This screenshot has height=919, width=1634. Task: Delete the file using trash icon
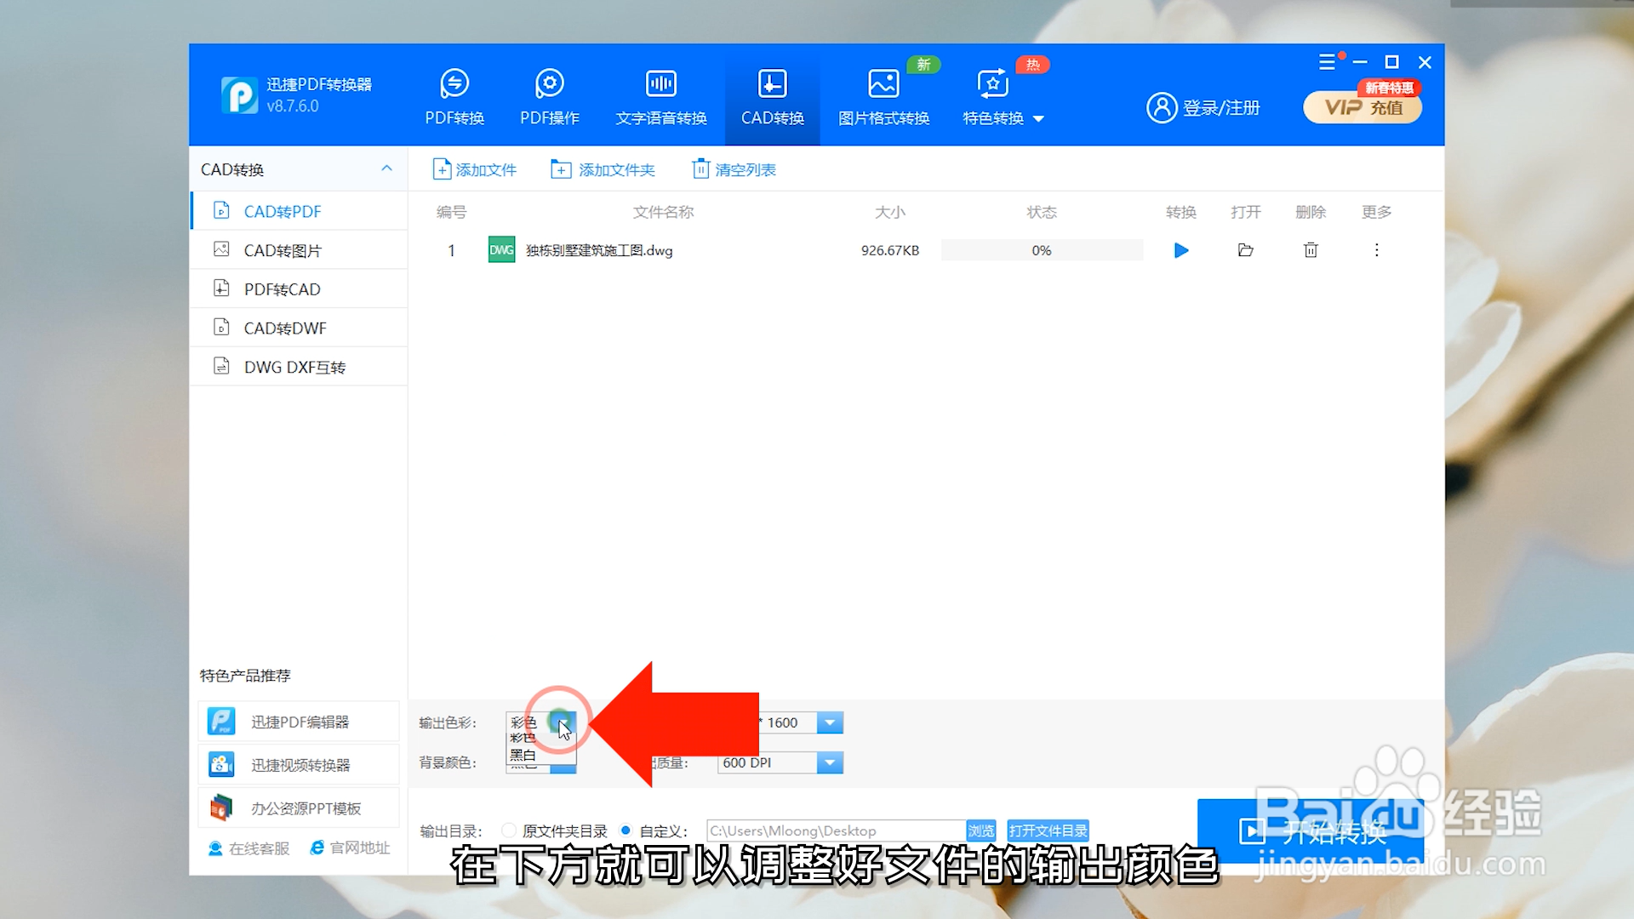1311,250
